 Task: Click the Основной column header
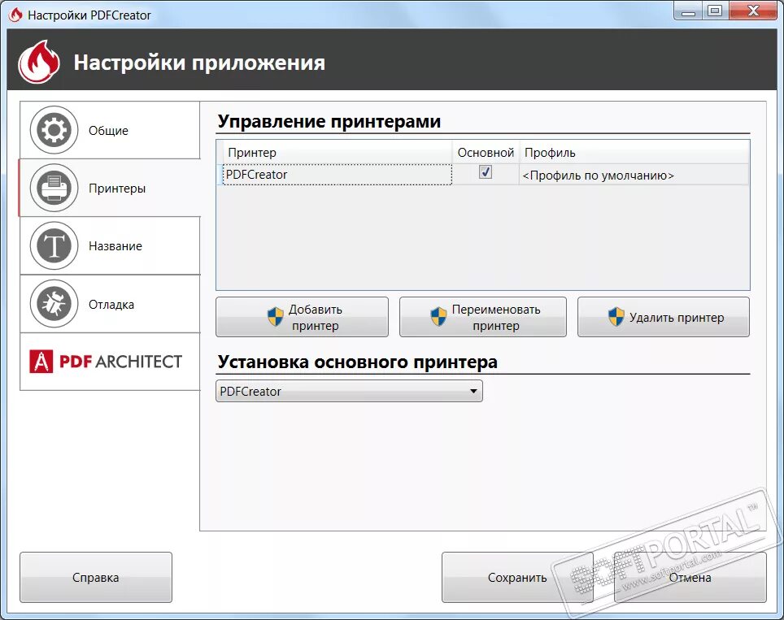(486, 153)
